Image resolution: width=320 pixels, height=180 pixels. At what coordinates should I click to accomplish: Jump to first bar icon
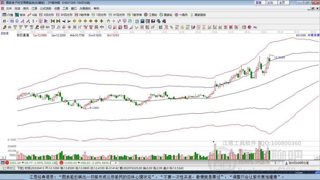point(52,21)
